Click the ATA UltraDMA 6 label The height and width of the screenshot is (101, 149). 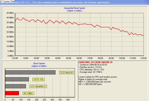(x=38, y=86)
